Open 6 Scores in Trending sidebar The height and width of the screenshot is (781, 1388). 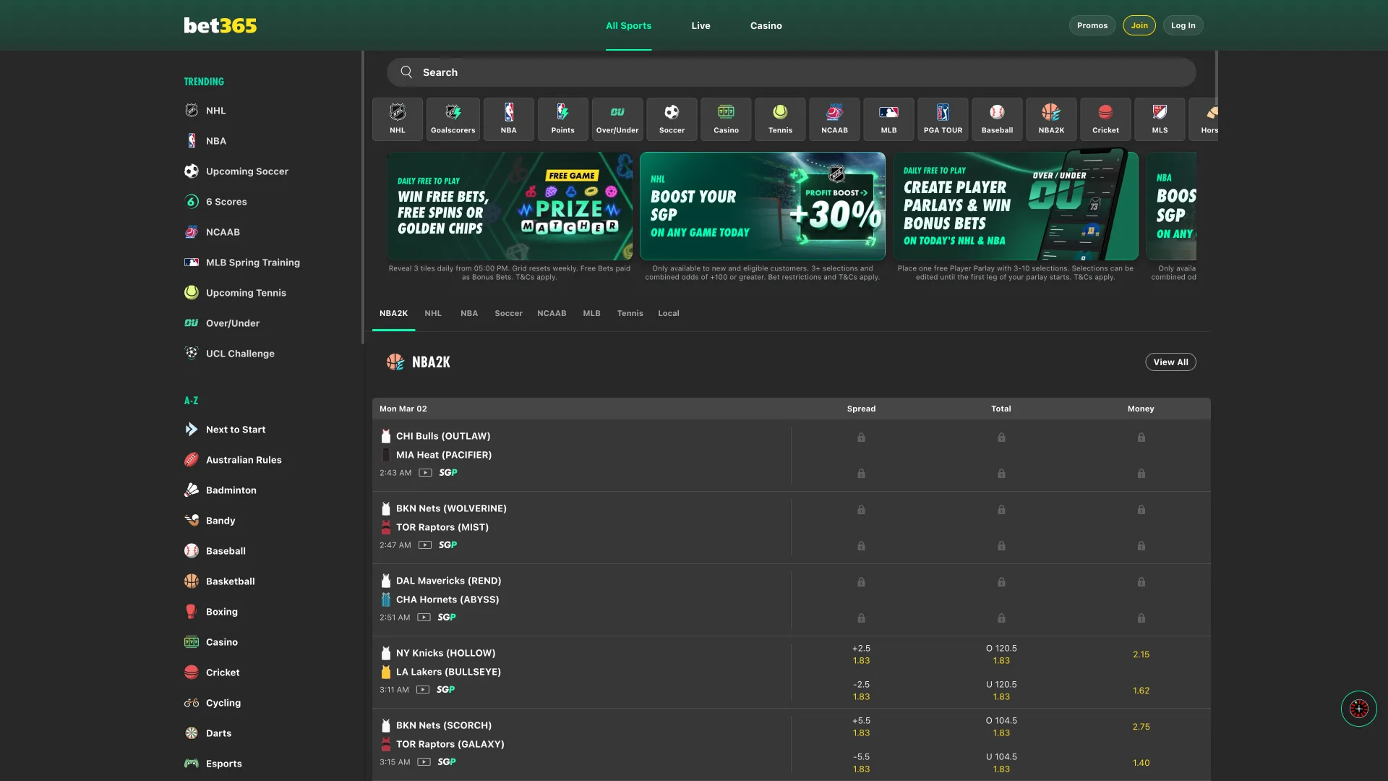[226, 202]
